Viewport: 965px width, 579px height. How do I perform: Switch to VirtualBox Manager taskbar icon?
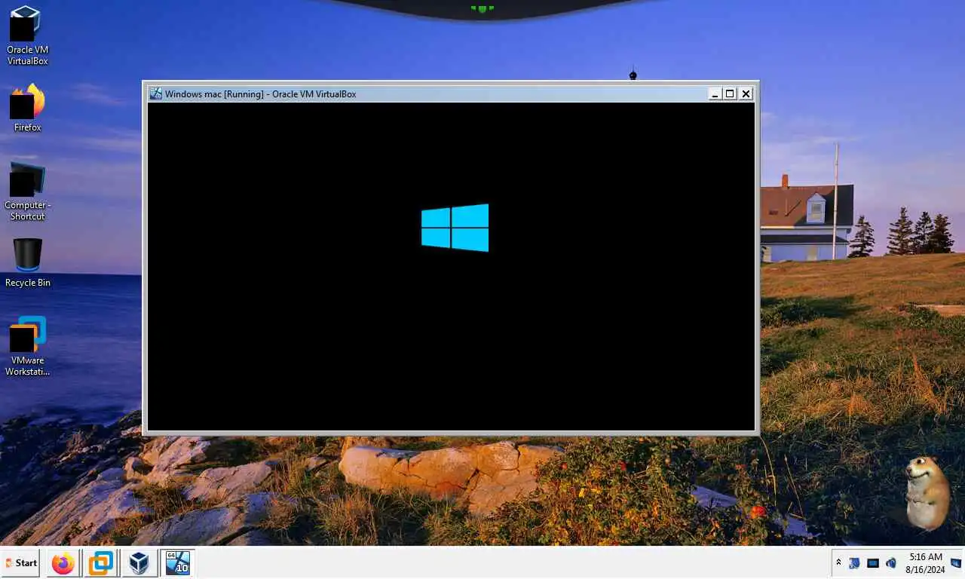tap(139, 563)
